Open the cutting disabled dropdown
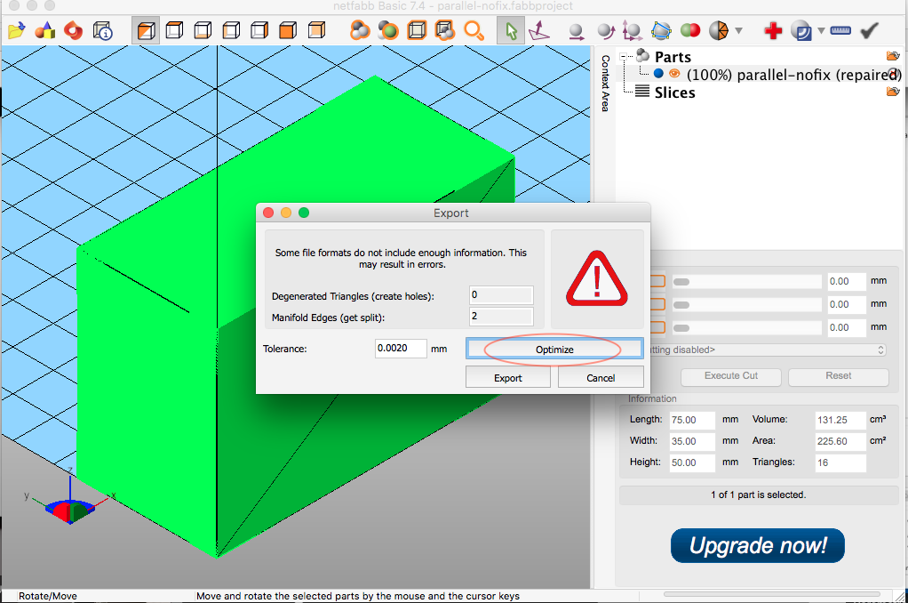 pos(769,350)
